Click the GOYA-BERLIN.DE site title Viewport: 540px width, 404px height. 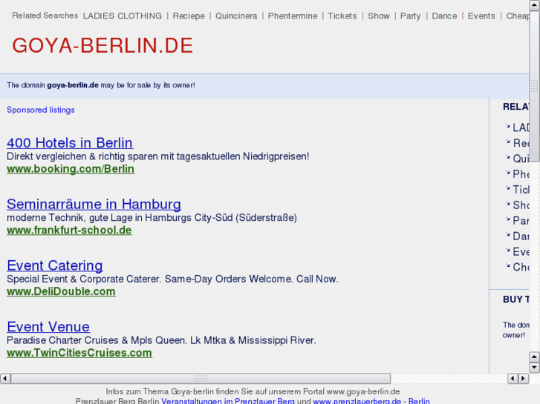point(103,45)
